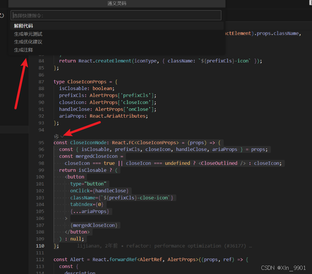Click 'handleClose' property on line 91
Image resolution: width=312 pixels, height=274 pixels.
(x=74, y=109)
